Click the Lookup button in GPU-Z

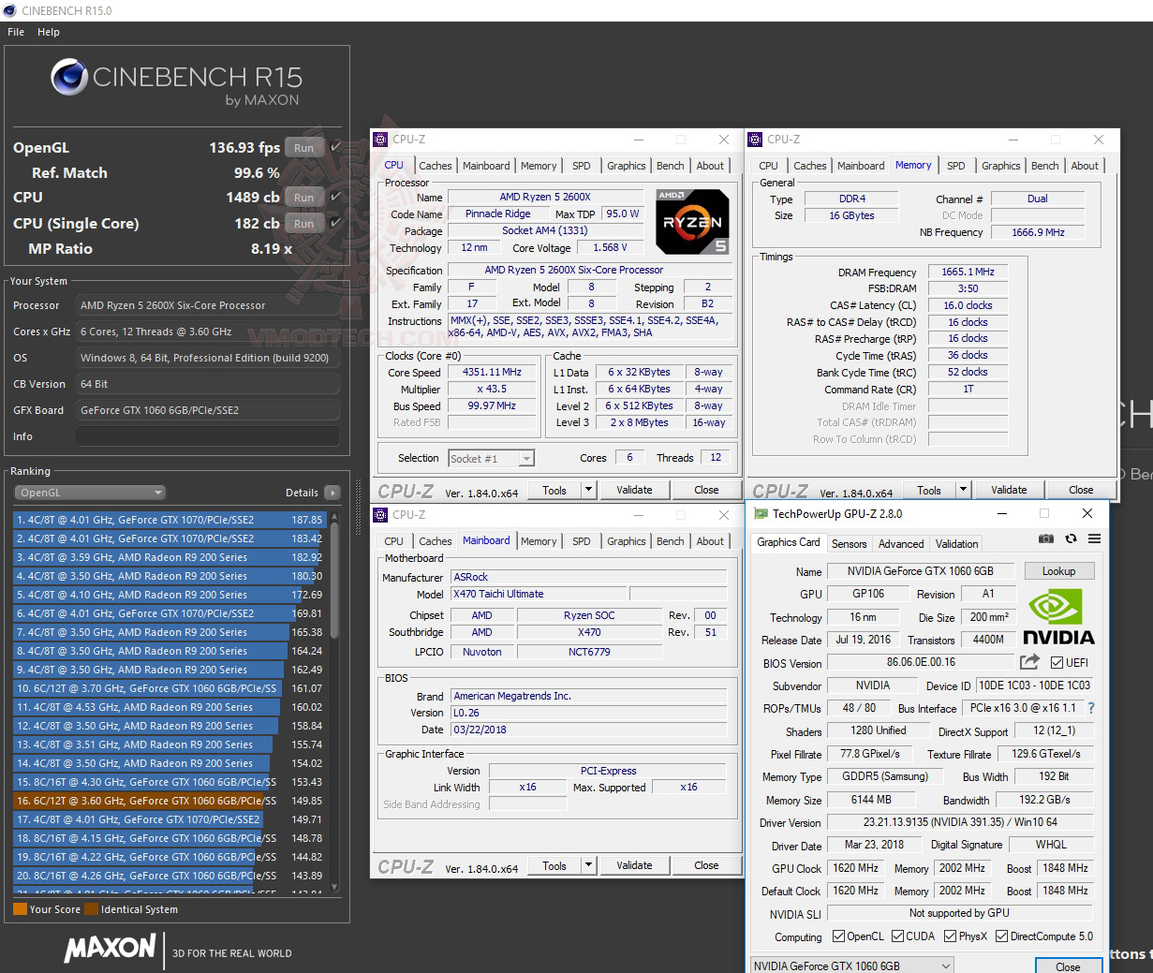click(x=1058, y=571)
